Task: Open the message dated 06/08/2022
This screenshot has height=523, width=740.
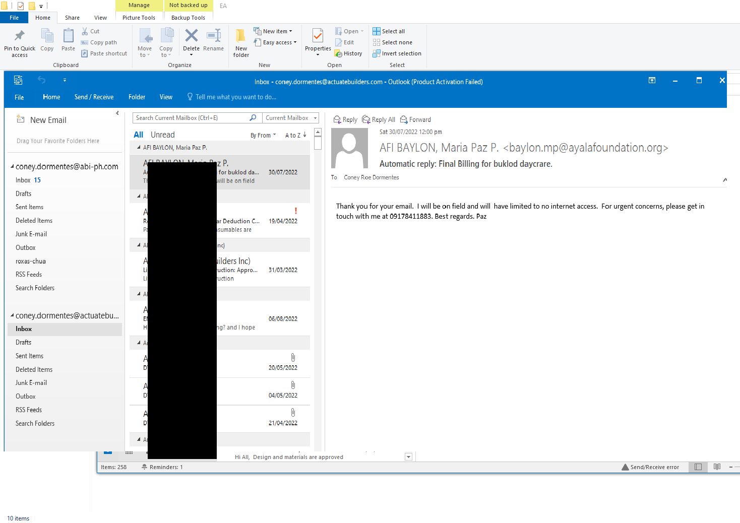Action: pos(220,318)
